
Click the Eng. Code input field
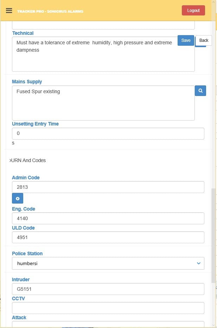pos(108,218)
